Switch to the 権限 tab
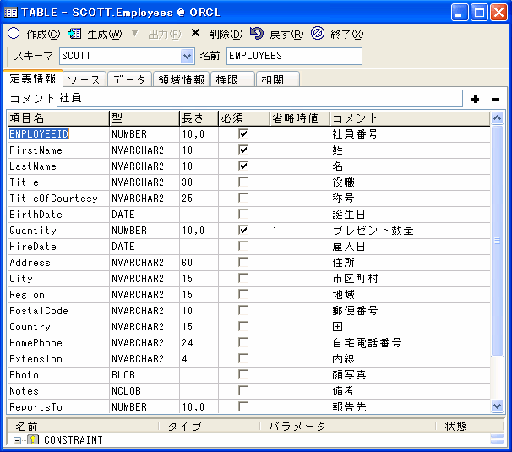Viewport: 512px width, 452px height. [x=232, y=79]
